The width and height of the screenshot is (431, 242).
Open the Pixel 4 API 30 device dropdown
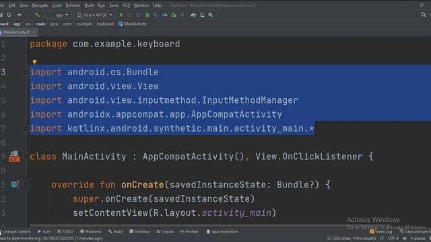[x=95, y=15]
